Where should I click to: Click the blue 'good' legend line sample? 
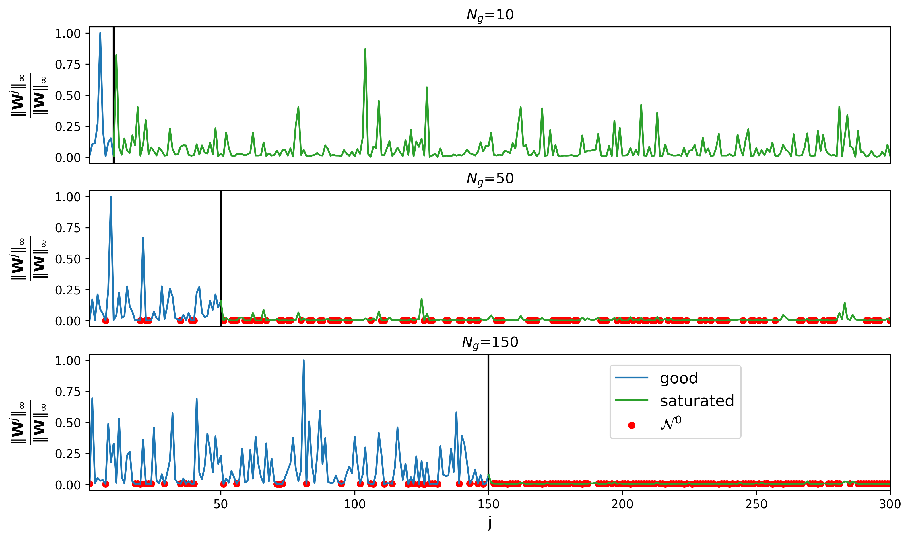[632, 378]
